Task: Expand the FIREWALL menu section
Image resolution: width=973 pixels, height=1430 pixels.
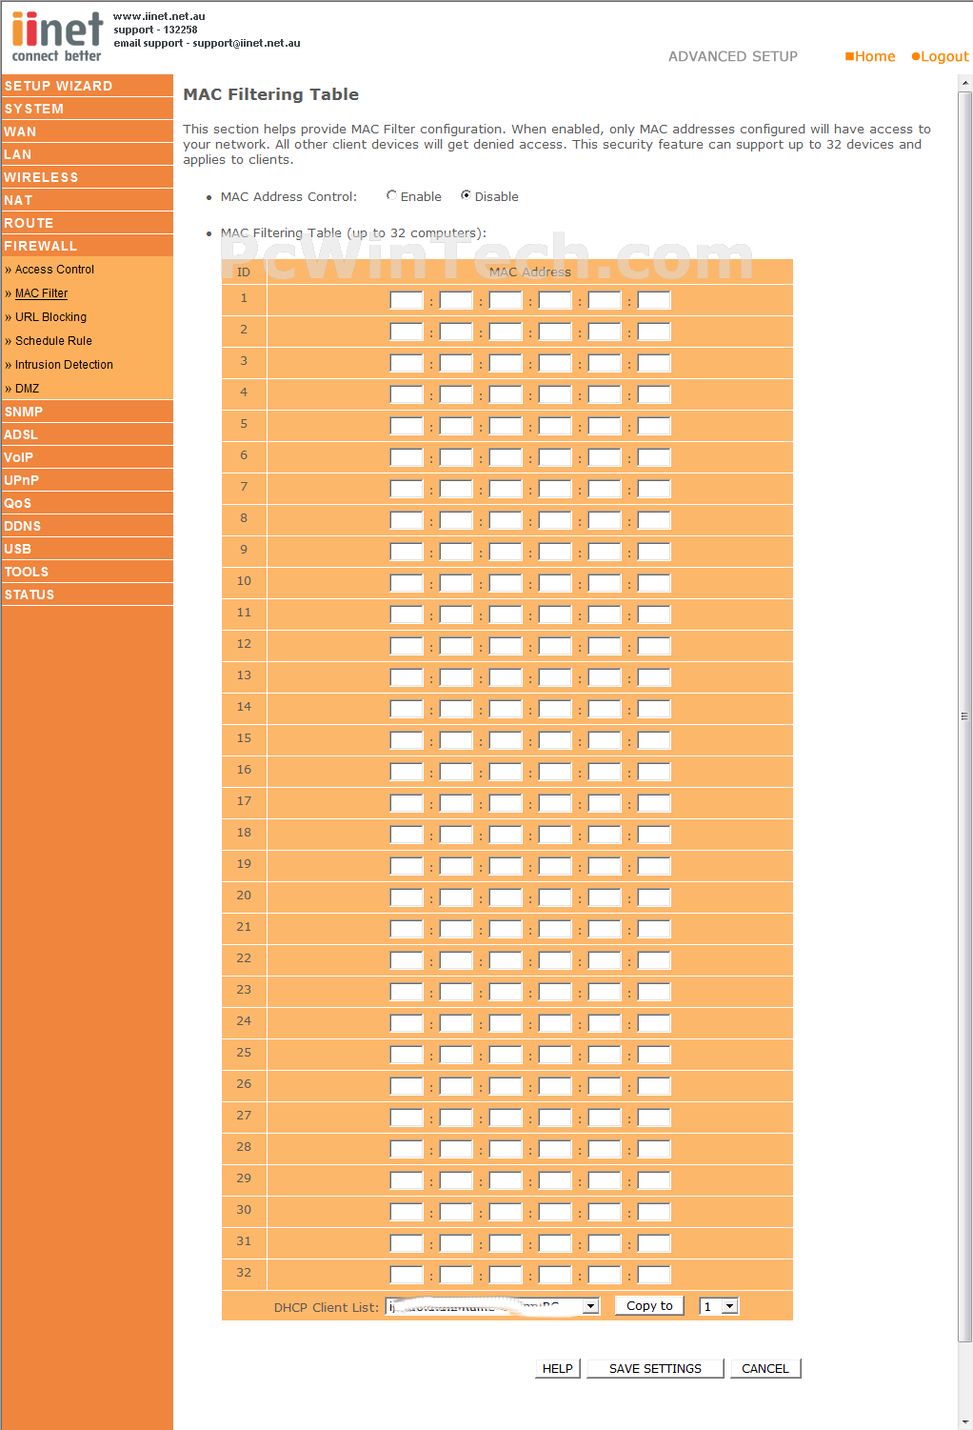Action: [x=87, y=246]
